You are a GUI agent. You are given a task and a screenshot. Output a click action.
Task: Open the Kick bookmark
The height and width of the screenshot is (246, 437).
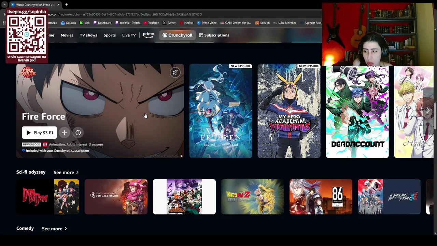(84, 23)
